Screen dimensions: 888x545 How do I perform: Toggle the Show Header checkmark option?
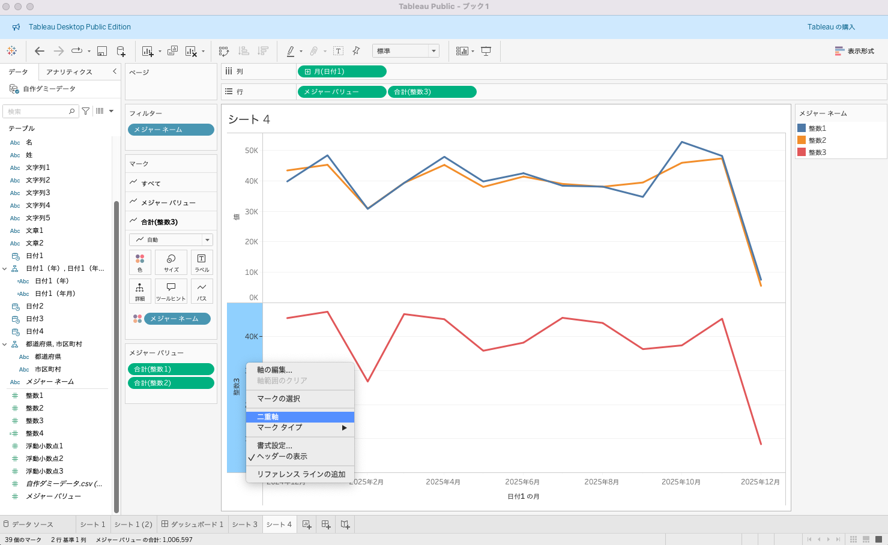(282, 456)
